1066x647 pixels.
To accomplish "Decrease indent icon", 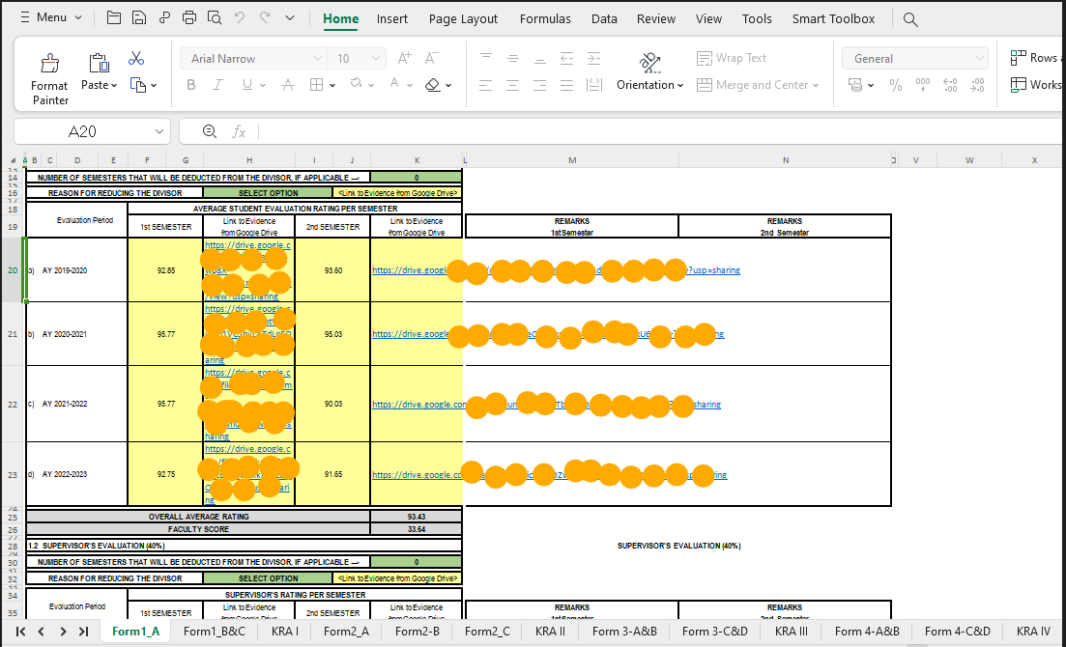I will [x=567, y=59].
